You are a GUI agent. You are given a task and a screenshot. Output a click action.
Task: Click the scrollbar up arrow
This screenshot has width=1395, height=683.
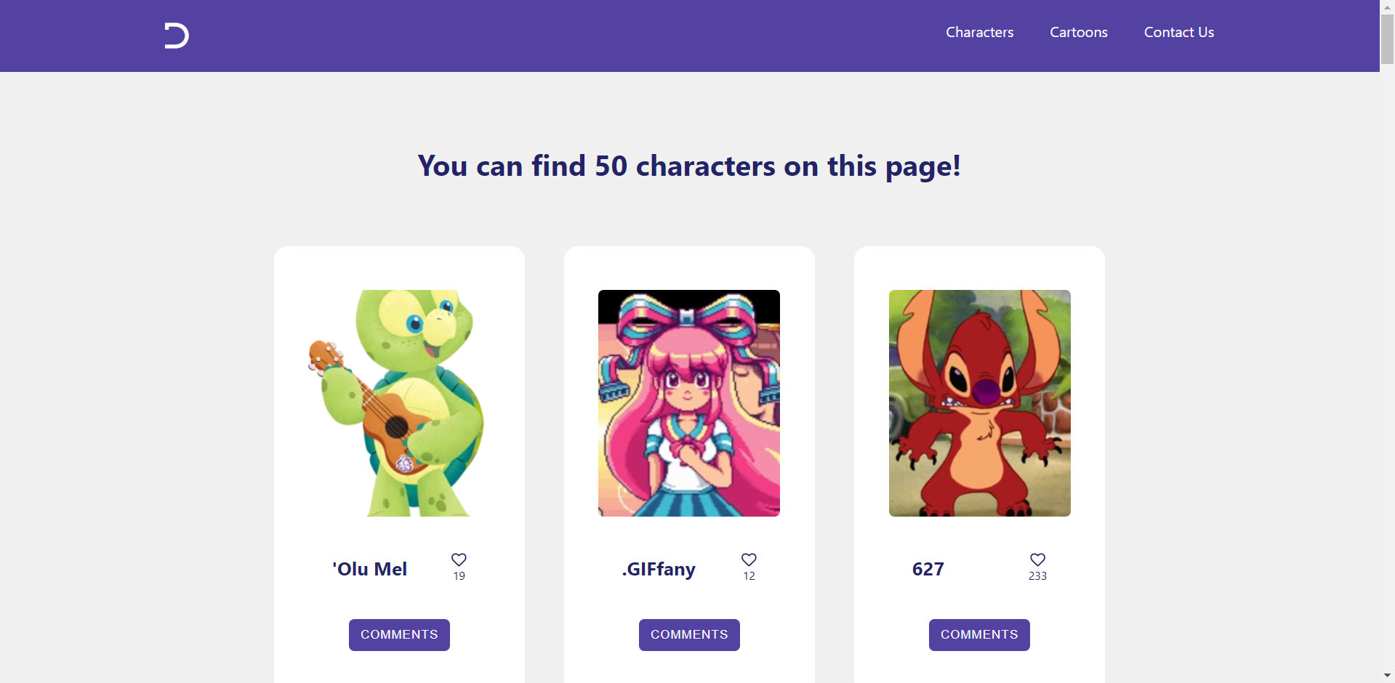pos(1387,7)
